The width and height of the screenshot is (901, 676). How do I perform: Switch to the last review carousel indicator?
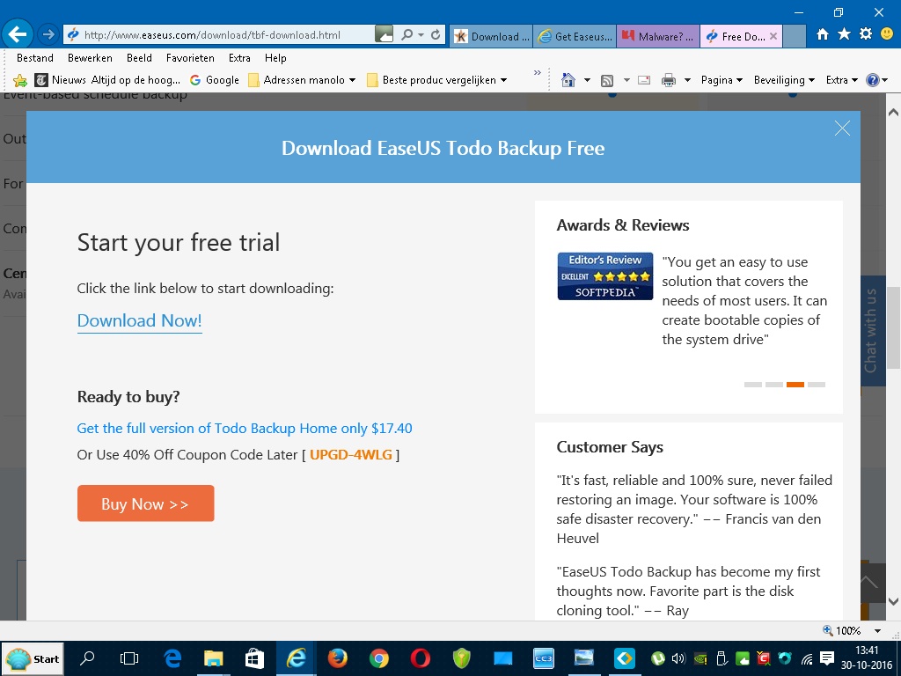tap(816, 385)
